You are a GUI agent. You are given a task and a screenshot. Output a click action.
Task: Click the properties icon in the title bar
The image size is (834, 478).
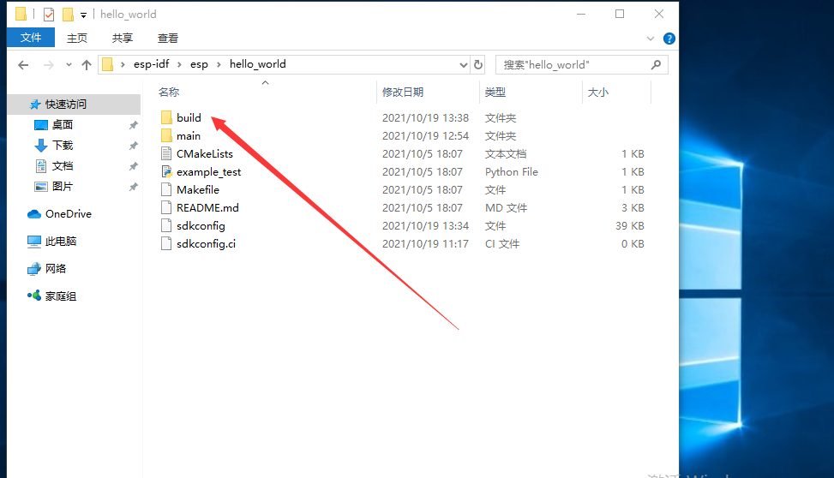click(48, 15)
